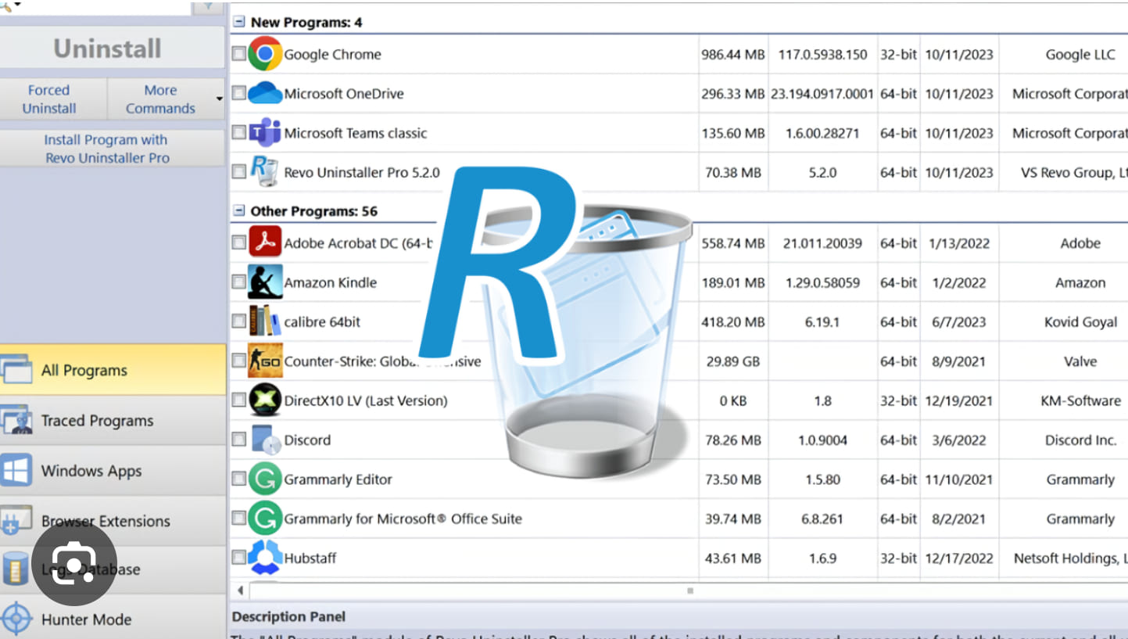Click the Google Chrome program icon

(265, 54)
